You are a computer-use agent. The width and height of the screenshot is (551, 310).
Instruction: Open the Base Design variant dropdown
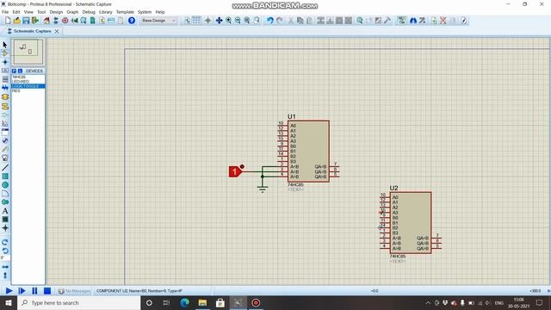pos(158,21)
